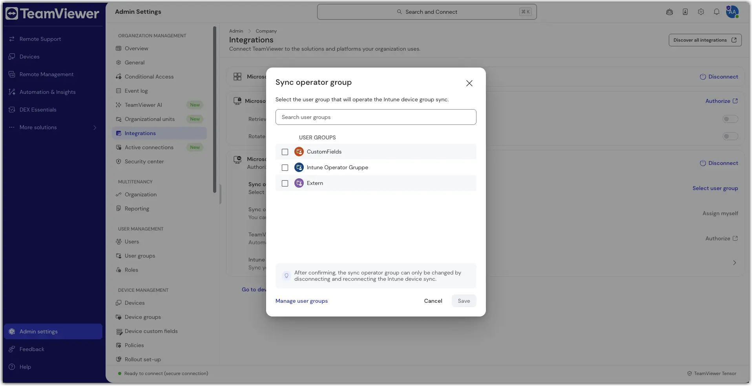Open Active connections icon
Viewport: 752px width, 386px height.
click(x=119, y=147)
